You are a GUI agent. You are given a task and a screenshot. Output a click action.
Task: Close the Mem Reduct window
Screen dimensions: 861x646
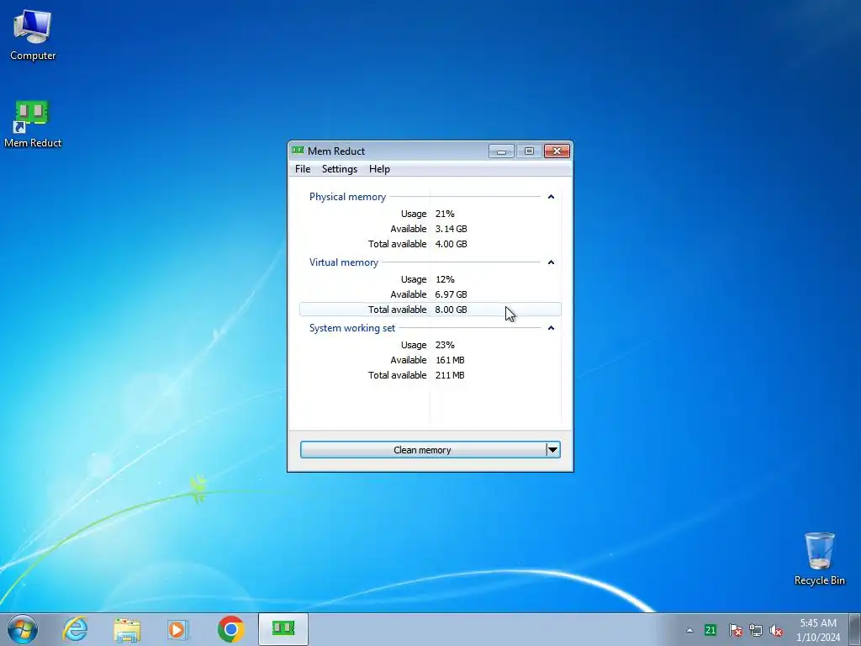[x=557, y=151]
